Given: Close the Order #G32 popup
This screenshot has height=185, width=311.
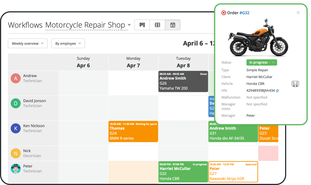Looking at the screenshot, I should 298,12.
